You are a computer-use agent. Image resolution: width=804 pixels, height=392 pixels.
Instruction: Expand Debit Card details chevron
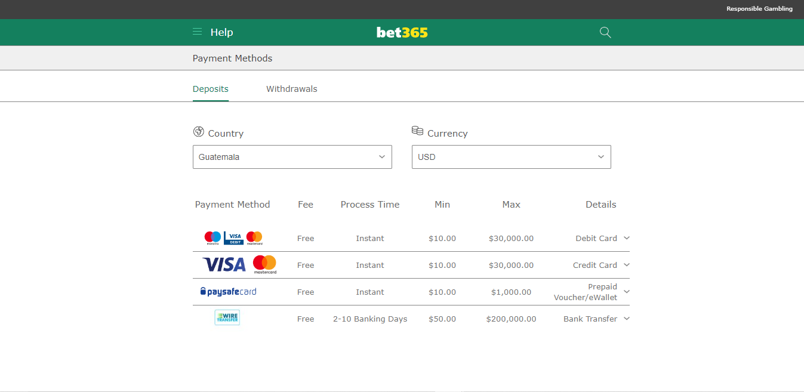pos(627,237)
